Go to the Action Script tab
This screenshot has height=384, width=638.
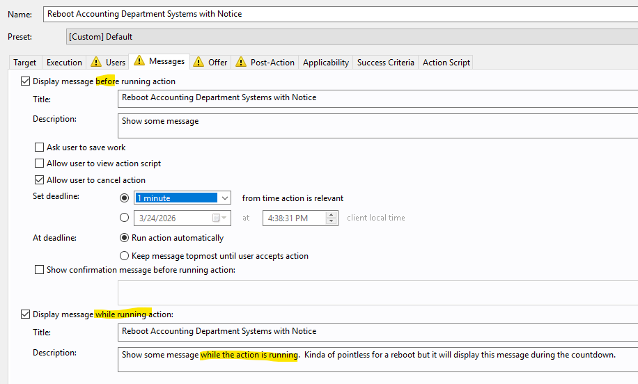pos(446,63)
